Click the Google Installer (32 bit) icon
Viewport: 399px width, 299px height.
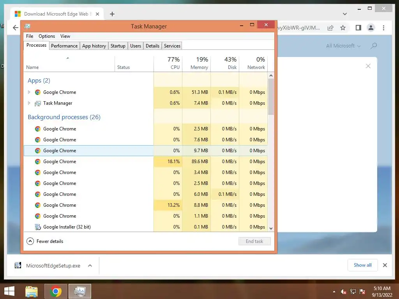point(38,227)
